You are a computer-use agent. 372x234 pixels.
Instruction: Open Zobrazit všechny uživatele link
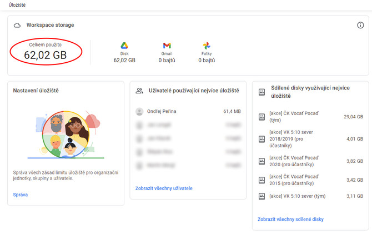[x=164, y=188]
